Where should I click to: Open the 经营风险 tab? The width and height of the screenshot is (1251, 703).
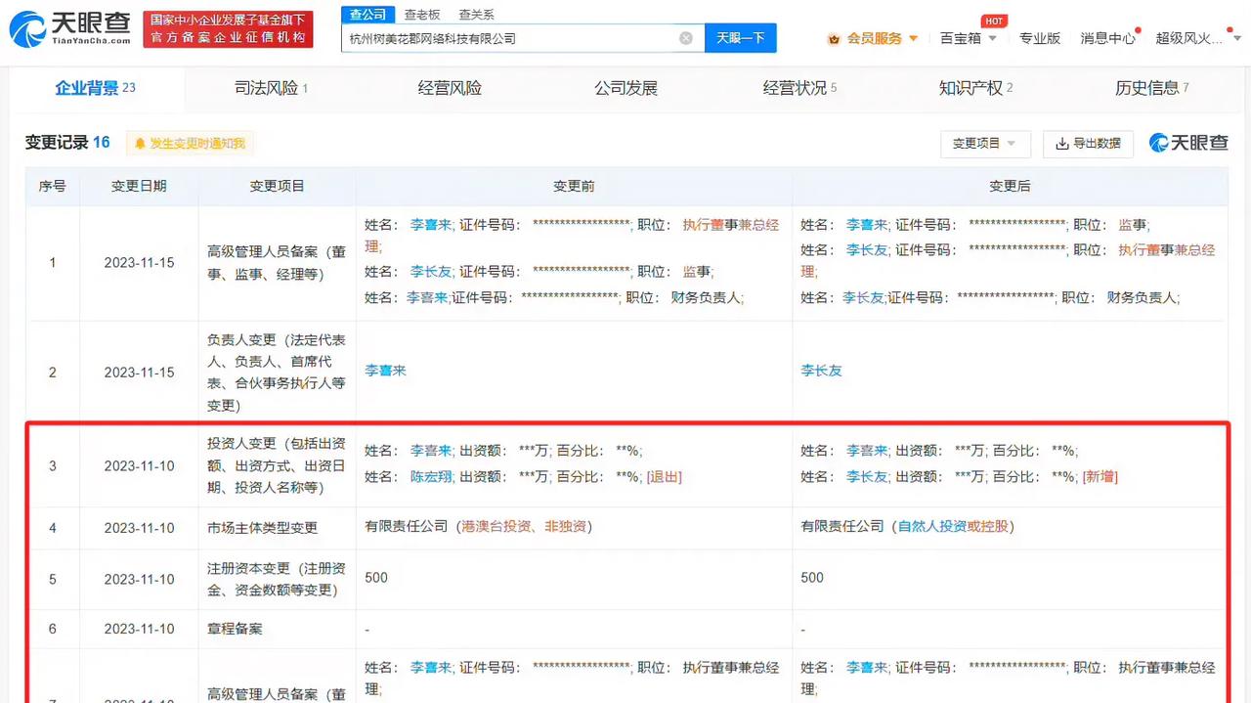(x=450, y=88)
